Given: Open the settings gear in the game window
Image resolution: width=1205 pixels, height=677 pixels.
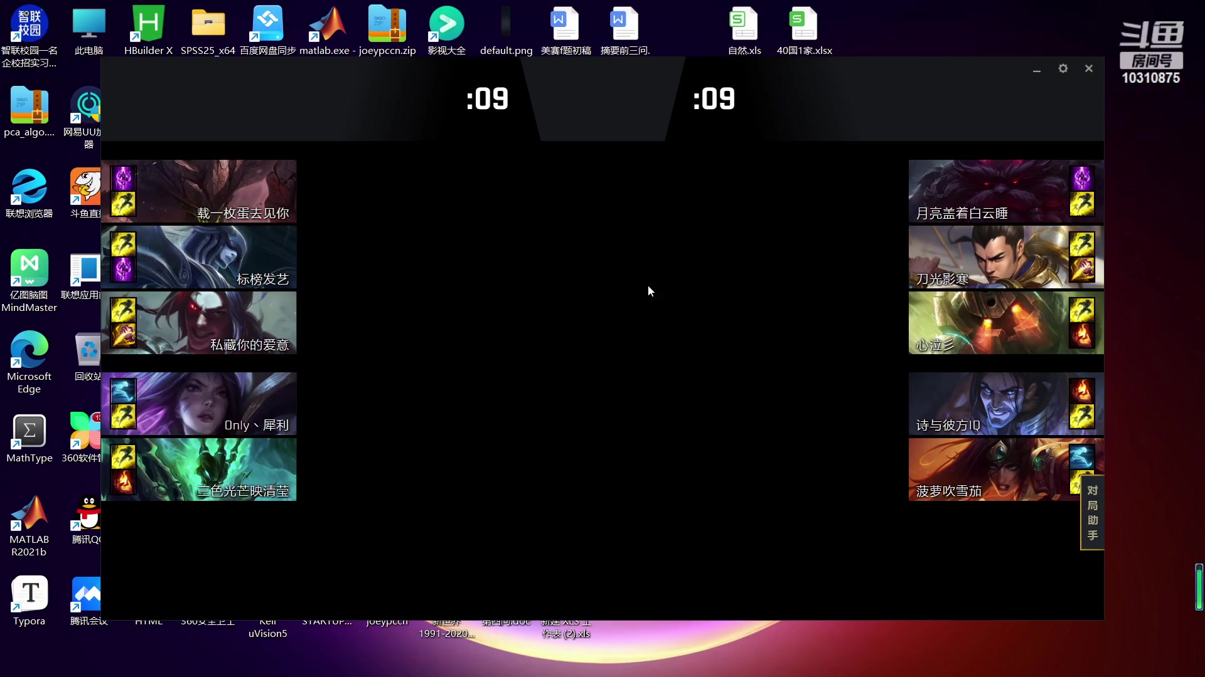Looking at the screenshot, I should pos(1063,68).
